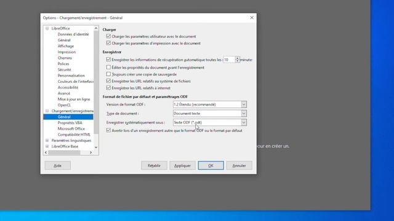
Task: Click the Rétablir button
Action: (154, 166)
